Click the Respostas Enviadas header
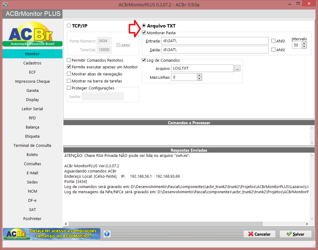The width and height of the screenshot is (318, 250). pyautogui.click(x=189, y=150)
